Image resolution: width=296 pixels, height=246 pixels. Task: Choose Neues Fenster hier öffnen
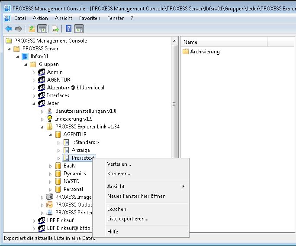[147, 196]
